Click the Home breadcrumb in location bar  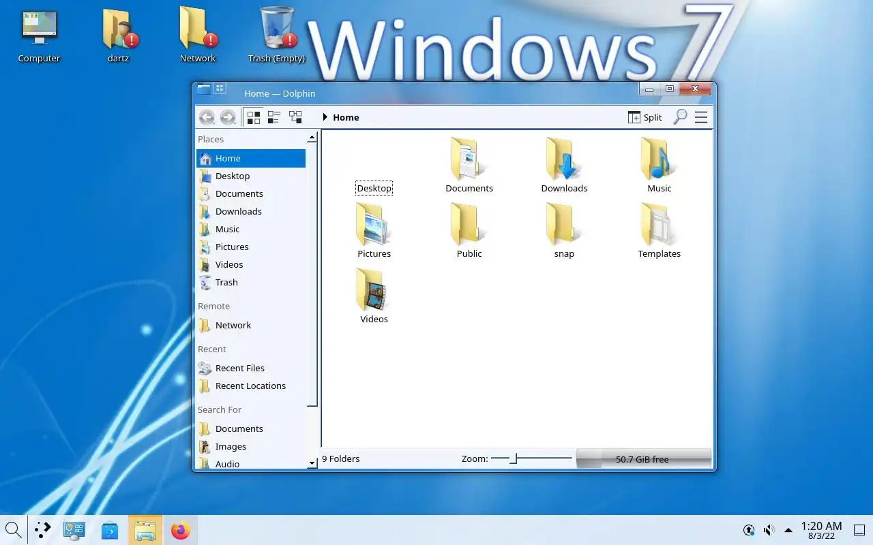346,117
